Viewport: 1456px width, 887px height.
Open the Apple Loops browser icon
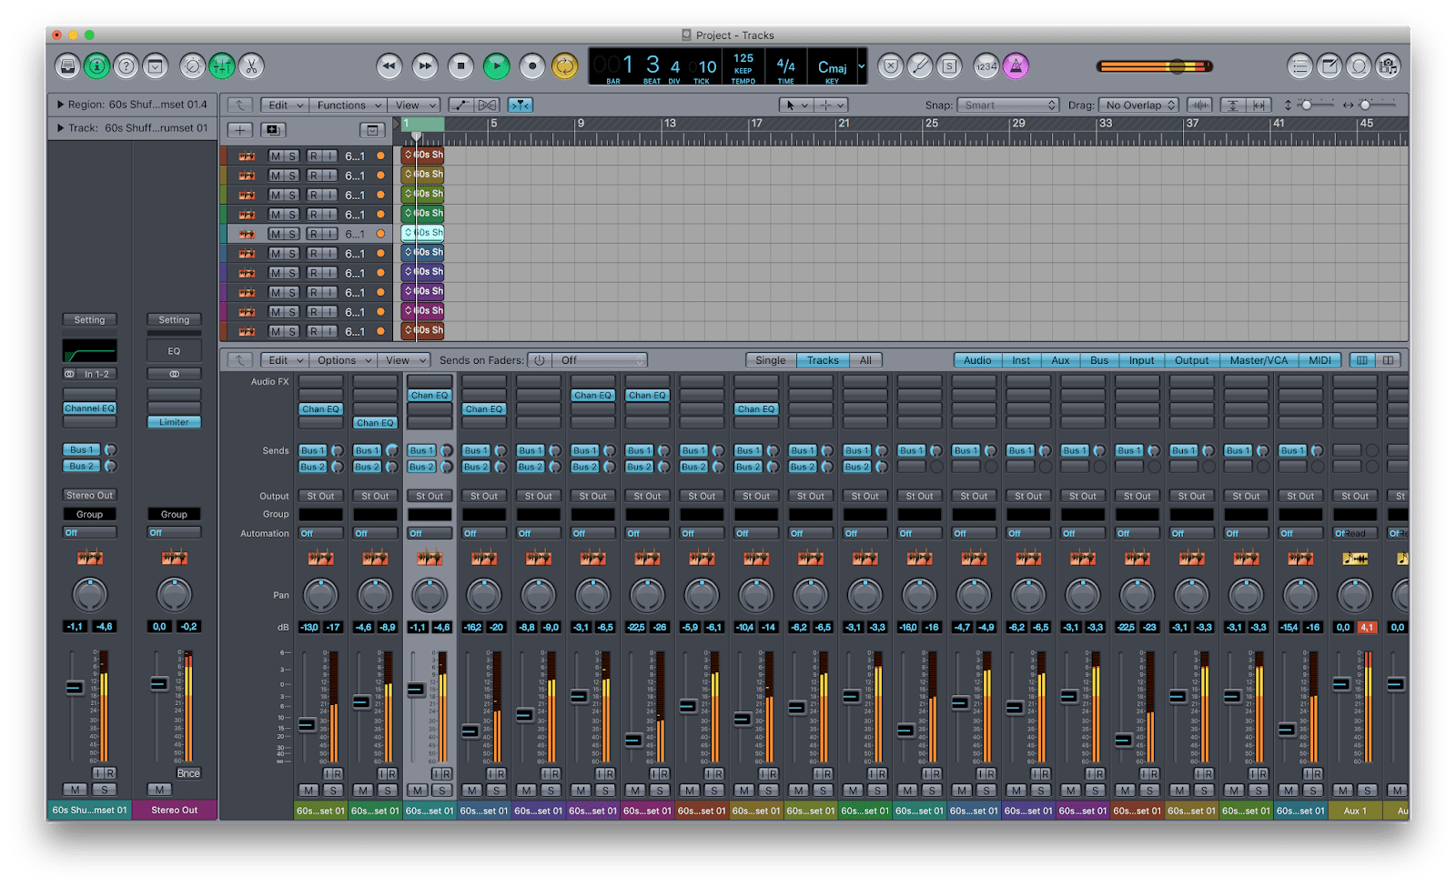[x=1359, y=66]
